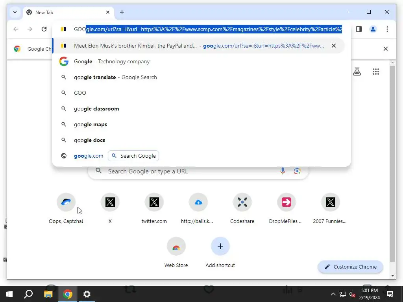Open the shortcut labeled X
The width and height of the screenshot is (403, 302).
tap(110, 208)
